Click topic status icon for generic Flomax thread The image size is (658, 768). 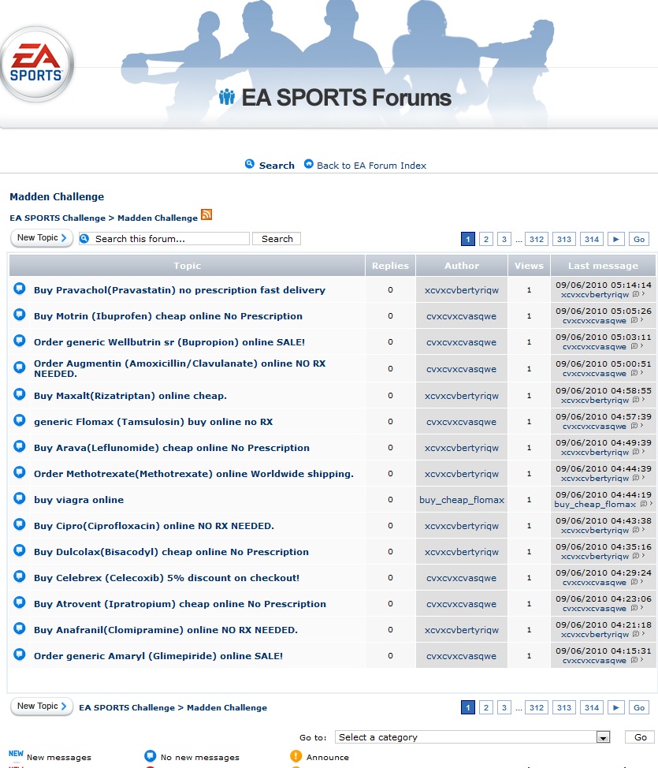tap(20, 420)
